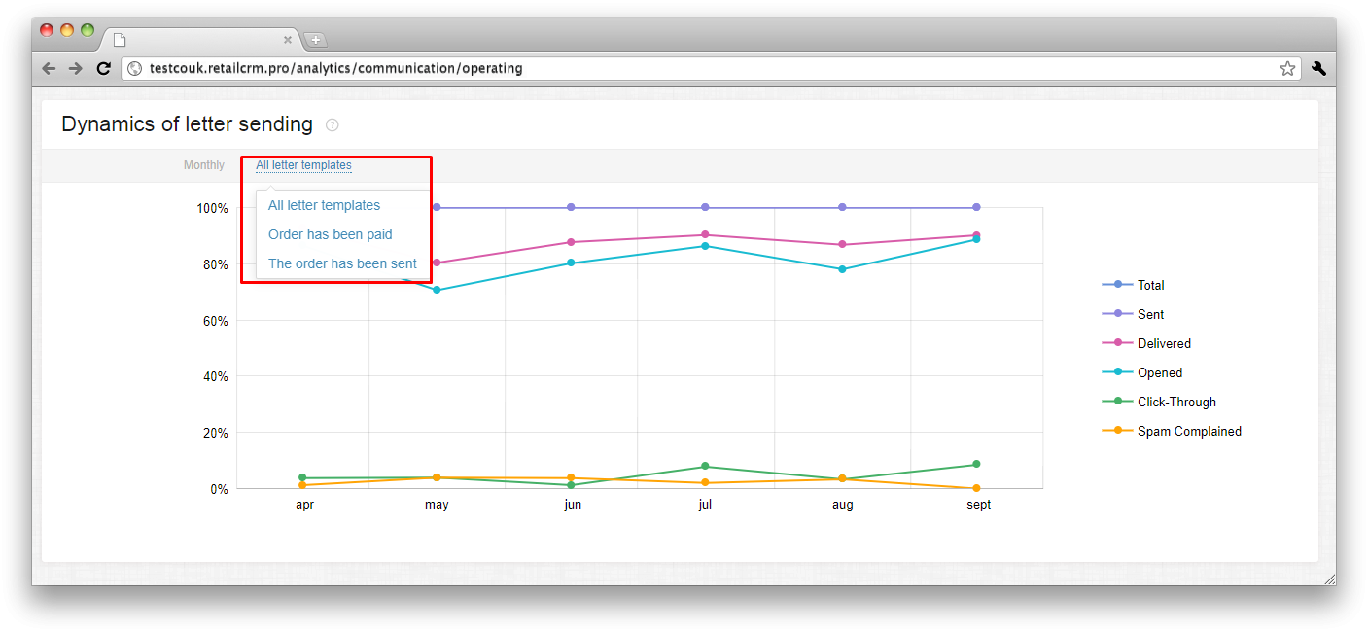Click the globe site info icon

[135, 68]
